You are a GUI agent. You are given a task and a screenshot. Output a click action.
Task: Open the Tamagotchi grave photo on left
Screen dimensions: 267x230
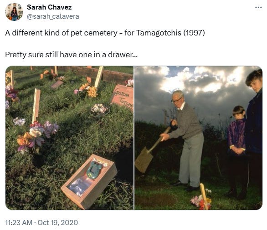(69, 138)
